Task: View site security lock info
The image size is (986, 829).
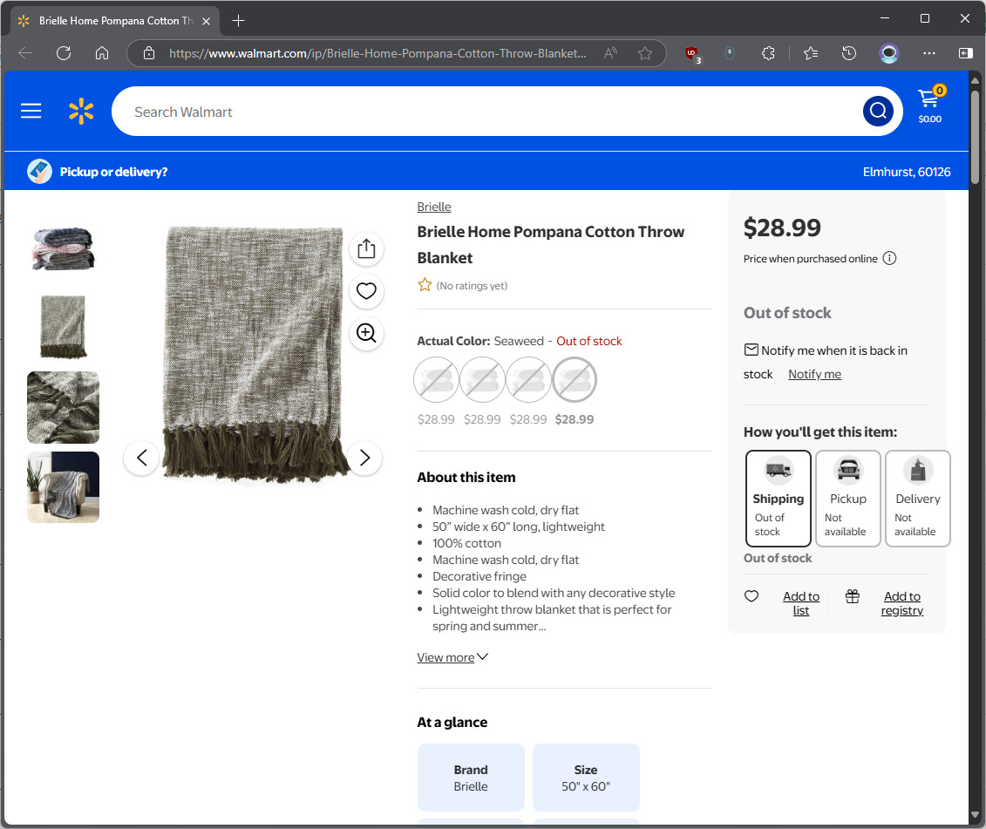Action: click(149, 53)
